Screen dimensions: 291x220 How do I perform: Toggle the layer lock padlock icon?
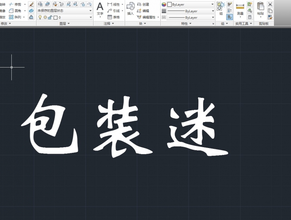50,17
